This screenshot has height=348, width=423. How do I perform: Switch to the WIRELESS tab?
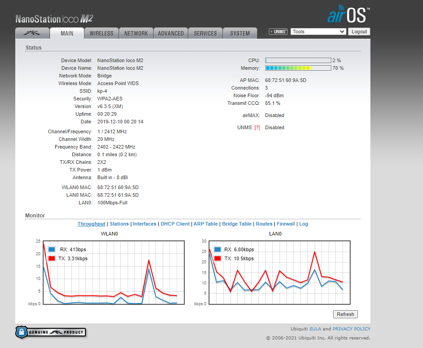102,33
